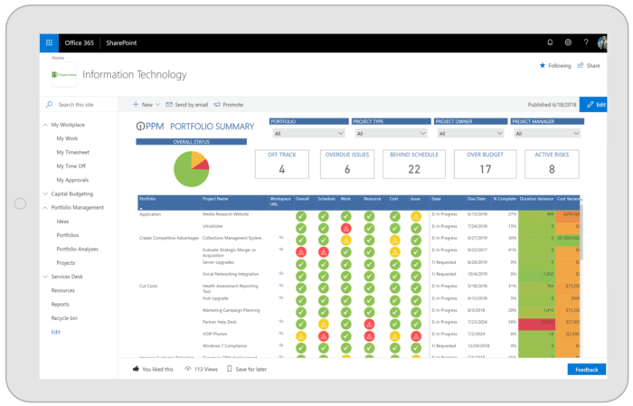Click the thumbs-up You liked this icon

tap(136, 368)
